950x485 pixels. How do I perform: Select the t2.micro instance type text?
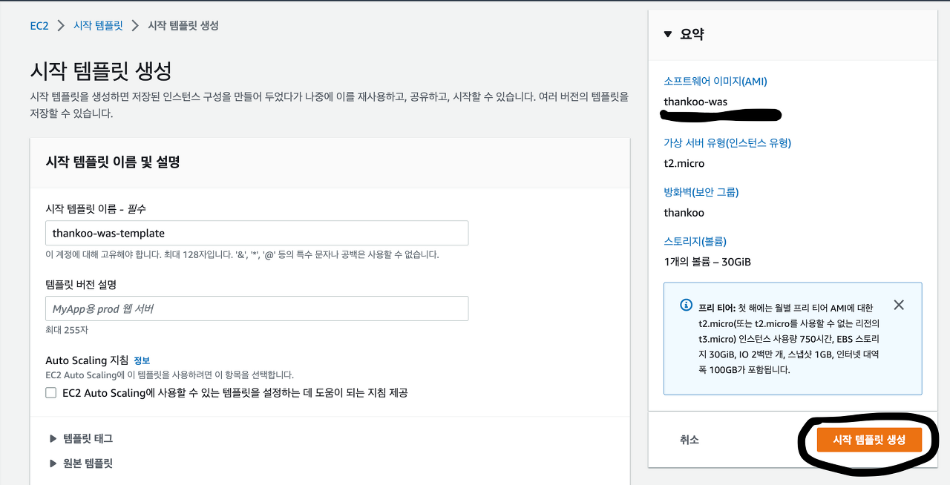[x=684, y=163]
